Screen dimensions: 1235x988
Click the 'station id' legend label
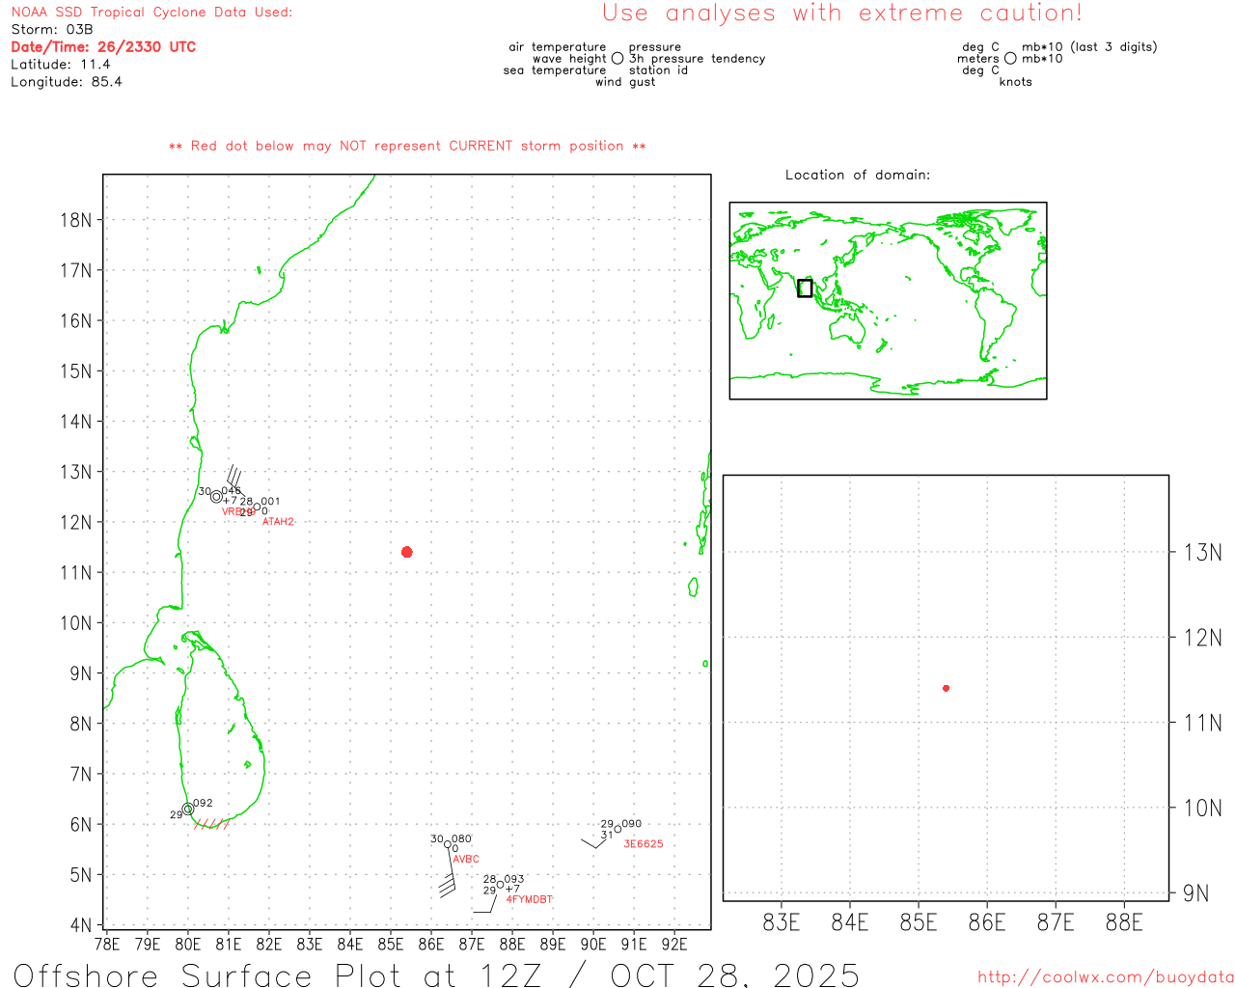[658, 70]
